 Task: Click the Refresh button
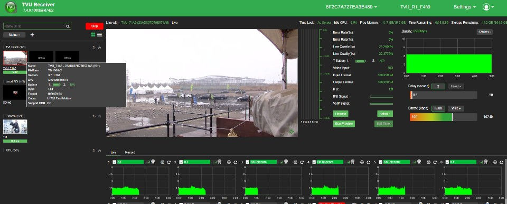coord(341,114)
